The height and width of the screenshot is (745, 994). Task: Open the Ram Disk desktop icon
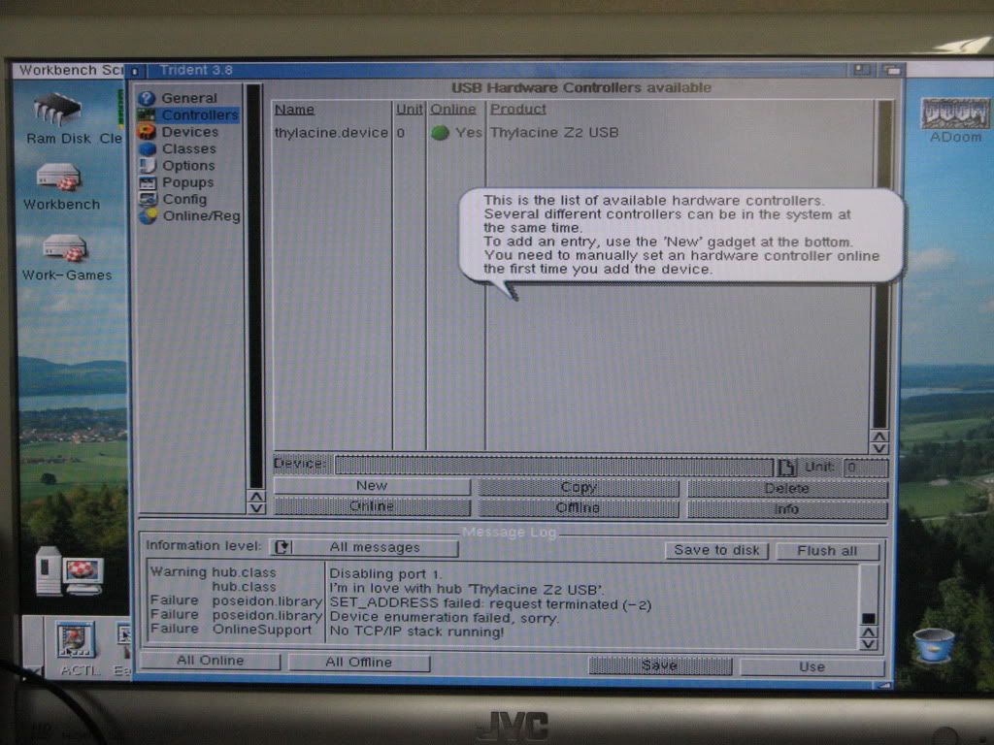click(x=56, y=110)
